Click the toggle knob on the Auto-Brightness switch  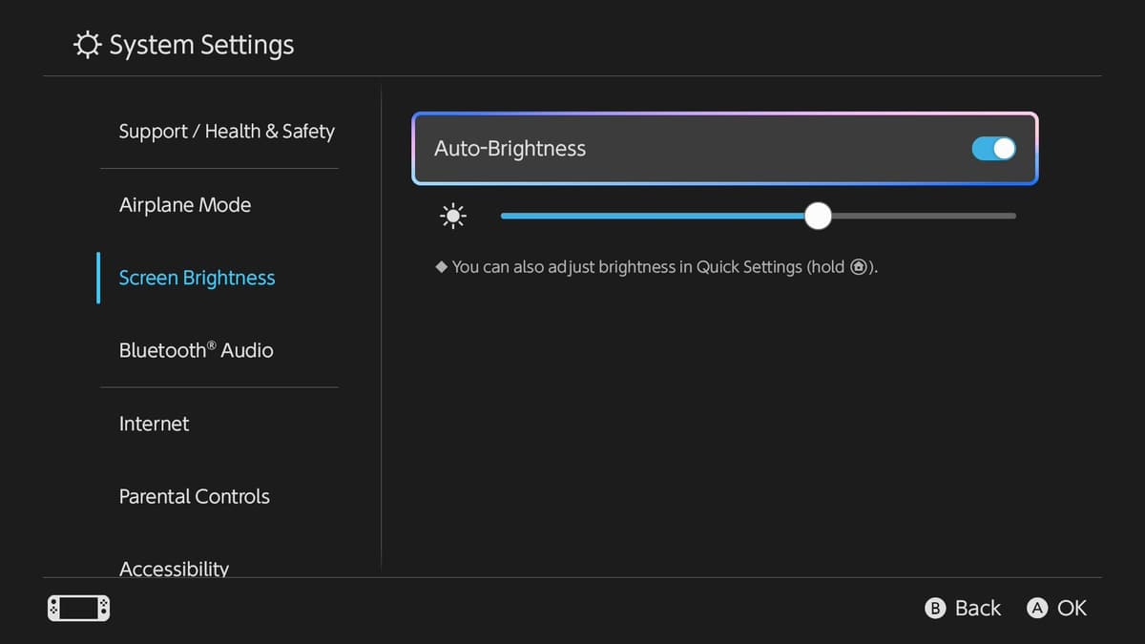click(x=1003, y=149)
